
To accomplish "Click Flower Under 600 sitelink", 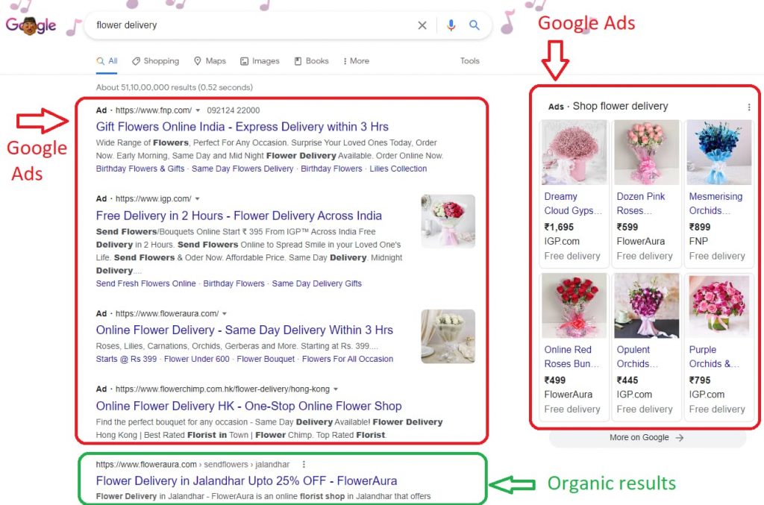I will 197,359.
